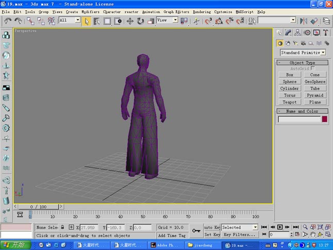The height and width of the screenshot is (250, 333).
Task: Switch to Utilities hammer tab
Action: tap(326, 32)
